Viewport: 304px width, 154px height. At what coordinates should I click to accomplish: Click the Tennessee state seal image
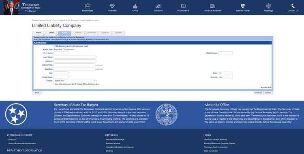pos(166,114)
